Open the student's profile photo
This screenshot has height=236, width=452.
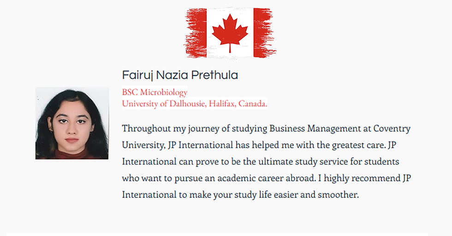72,123
